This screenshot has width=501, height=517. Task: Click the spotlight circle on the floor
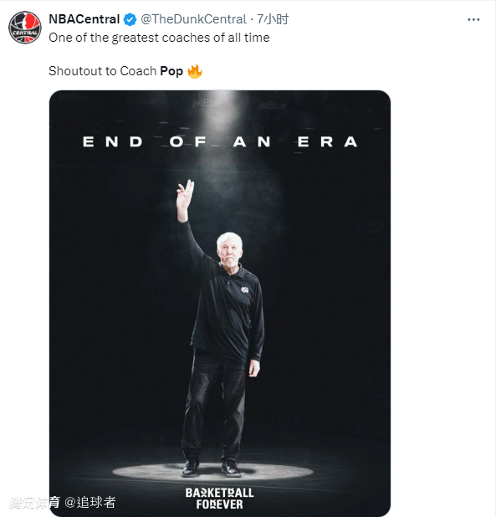click(212, 471)
